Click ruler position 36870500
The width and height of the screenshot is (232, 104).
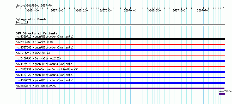[x=155, y=10]
